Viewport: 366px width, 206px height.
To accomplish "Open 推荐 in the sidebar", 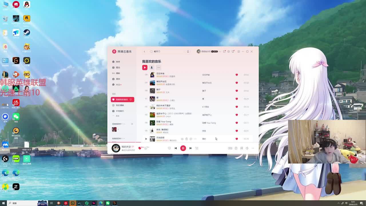I will [118, 62].
